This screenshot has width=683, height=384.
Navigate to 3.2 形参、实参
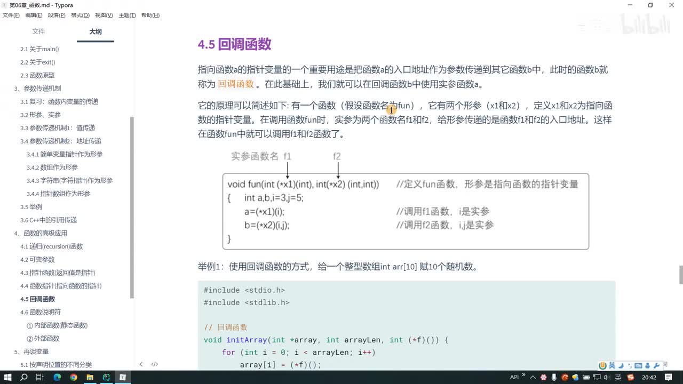click(41, 115)
